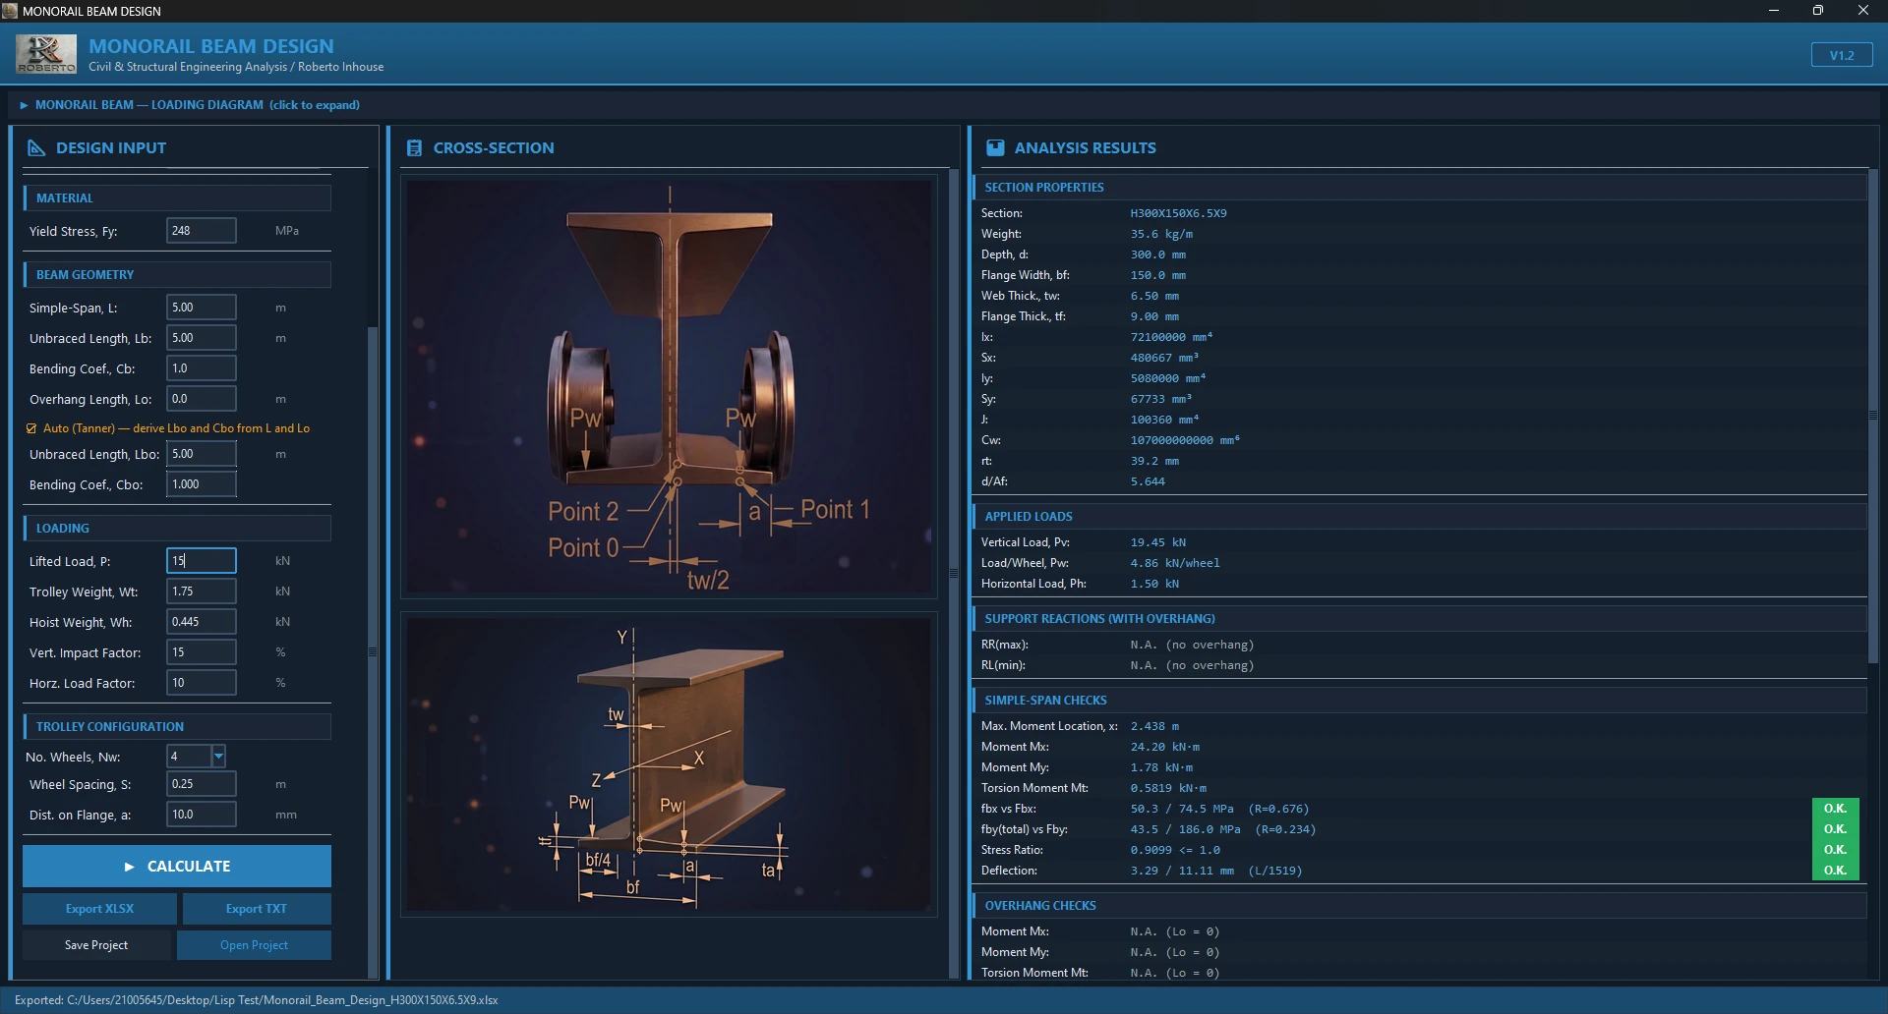
Task: Click the Horz. Load Factor field
Action: pyautogui.click(x=202, y=683)
